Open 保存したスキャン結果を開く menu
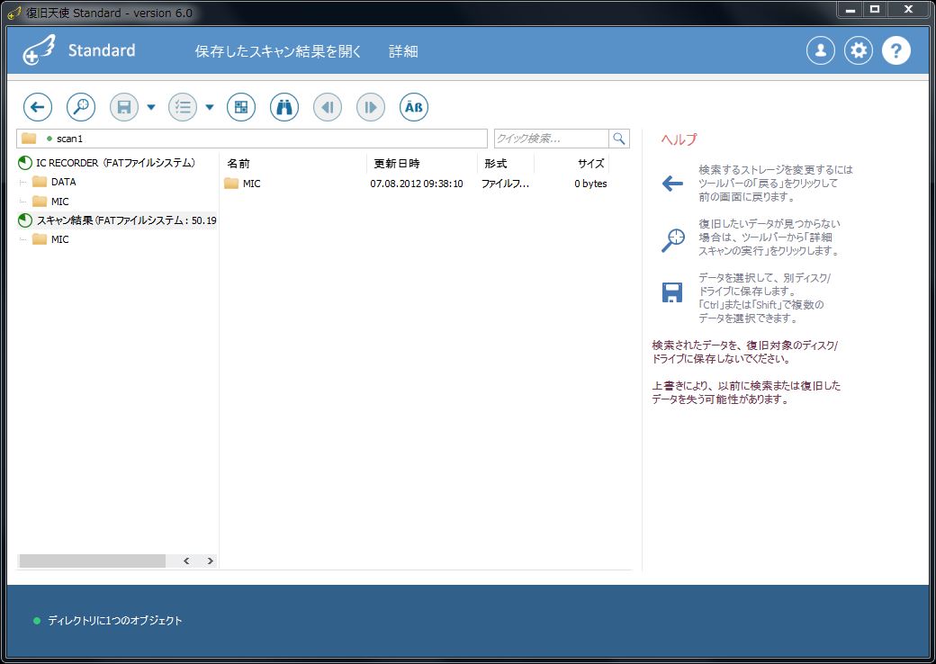Viewport: 936px width, 664px height. click(x=278, y=51)
